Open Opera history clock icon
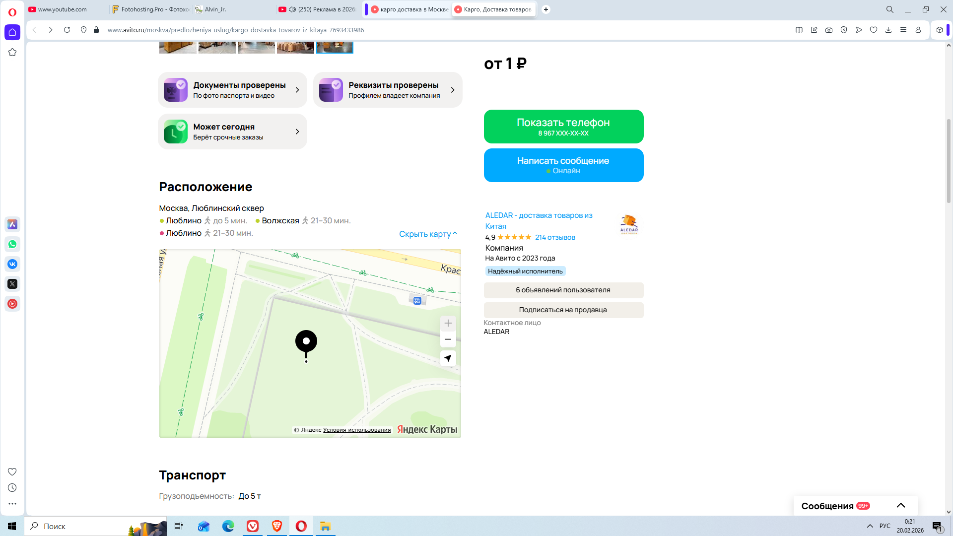 tap(12, 488)
